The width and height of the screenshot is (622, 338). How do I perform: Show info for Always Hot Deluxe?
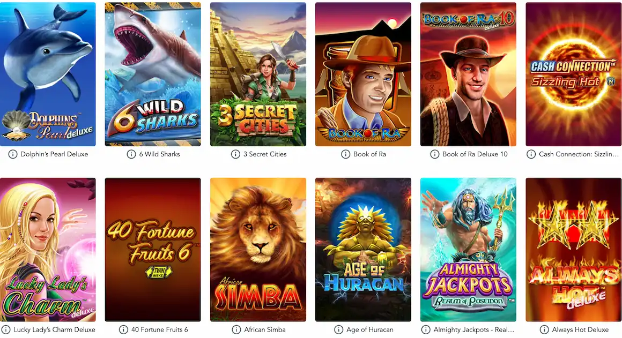point(544,329)
